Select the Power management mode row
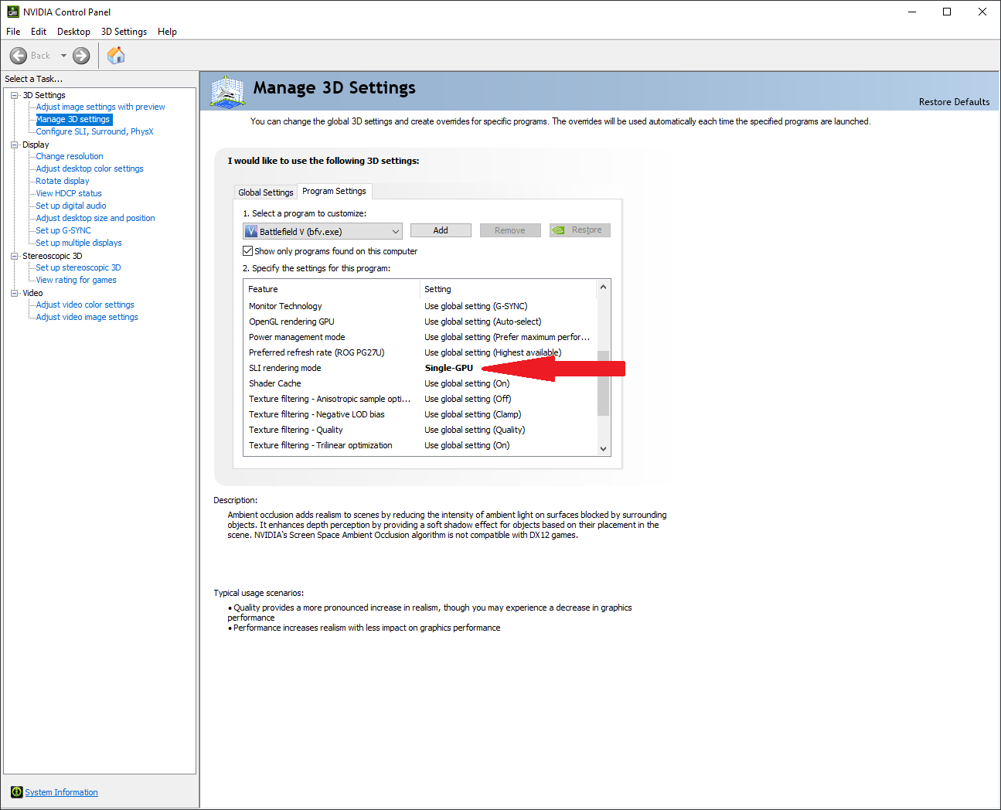 [420, 337]
